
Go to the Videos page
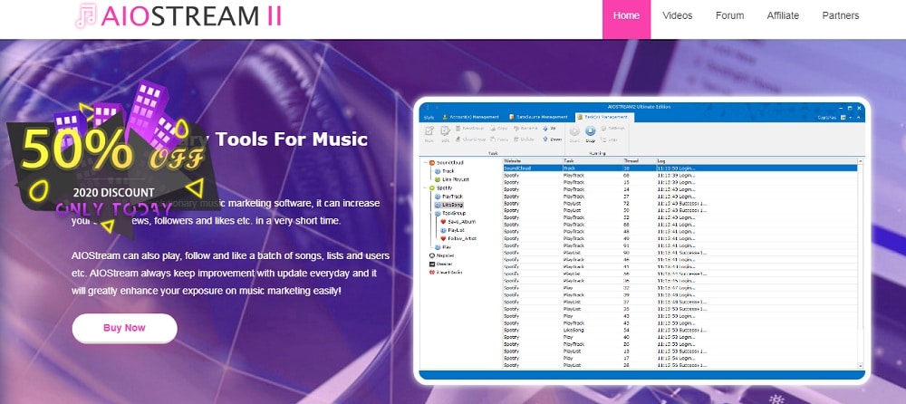[x=677, y=15]
